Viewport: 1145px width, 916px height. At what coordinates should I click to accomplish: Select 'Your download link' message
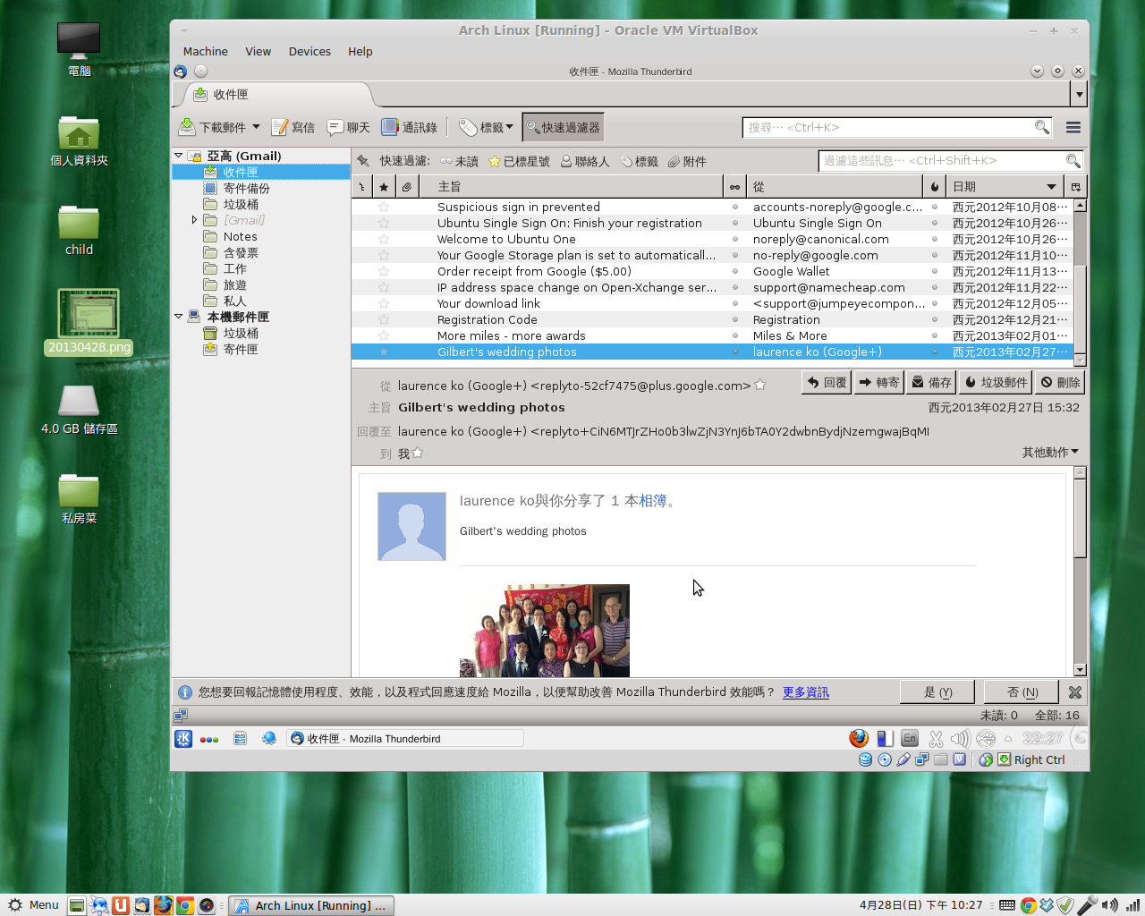712,304
